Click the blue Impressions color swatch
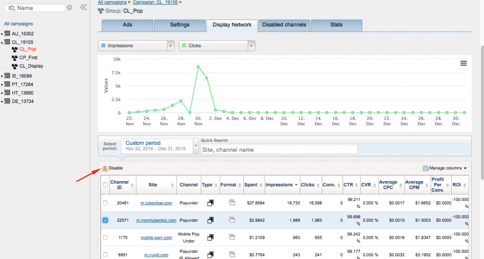This screenshot has height=259, width=484. point(104,46)
